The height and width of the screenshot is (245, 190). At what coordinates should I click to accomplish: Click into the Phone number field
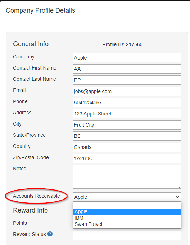point(127,102)
